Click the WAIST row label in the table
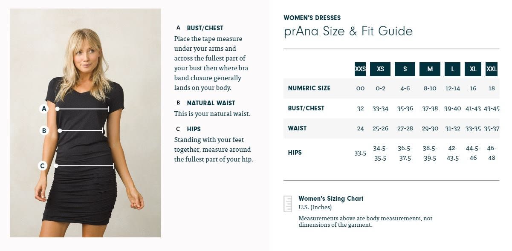 tap(297, 128)
